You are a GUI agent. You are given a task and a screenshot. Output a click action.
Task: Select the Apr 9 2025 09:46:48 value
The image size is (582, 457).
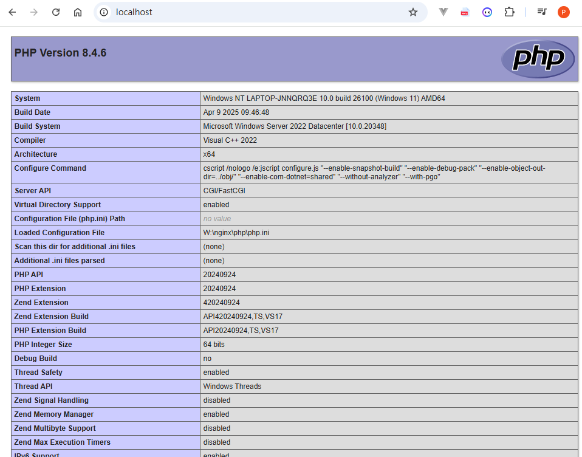tap(236, 112)
